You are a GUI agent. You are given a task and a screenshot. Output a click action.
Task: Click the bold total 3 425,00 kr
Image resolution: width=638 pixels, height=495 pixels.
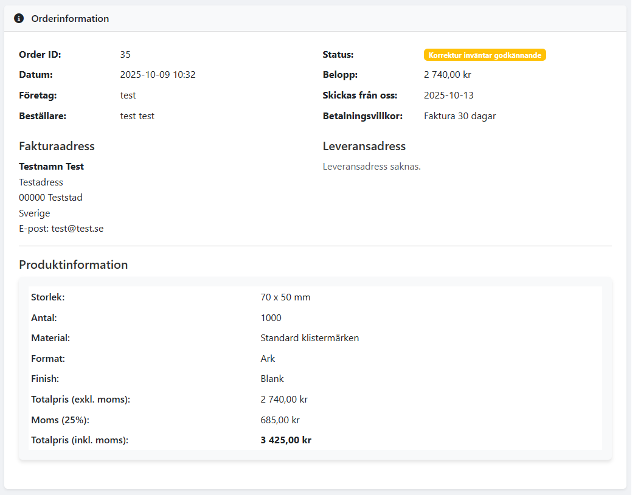(x=285, y=440)
